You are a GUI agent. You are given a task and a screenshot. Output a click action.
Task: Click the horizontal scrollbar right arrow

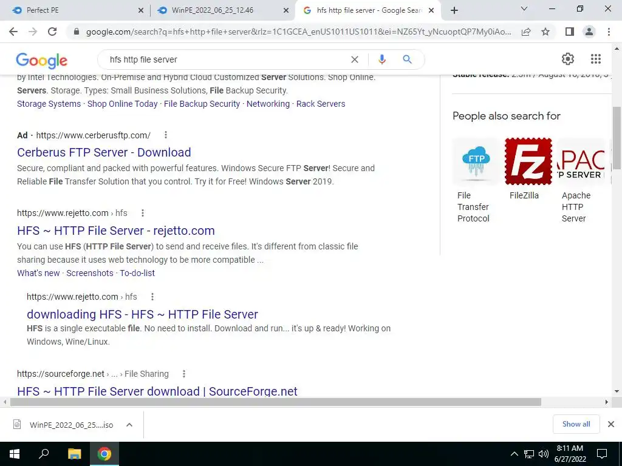606,402
